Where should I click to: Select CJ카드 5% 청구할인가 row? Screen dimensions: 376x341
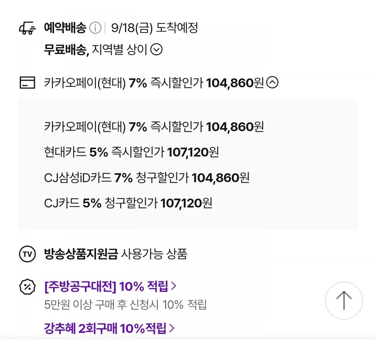tap(128, 203)
